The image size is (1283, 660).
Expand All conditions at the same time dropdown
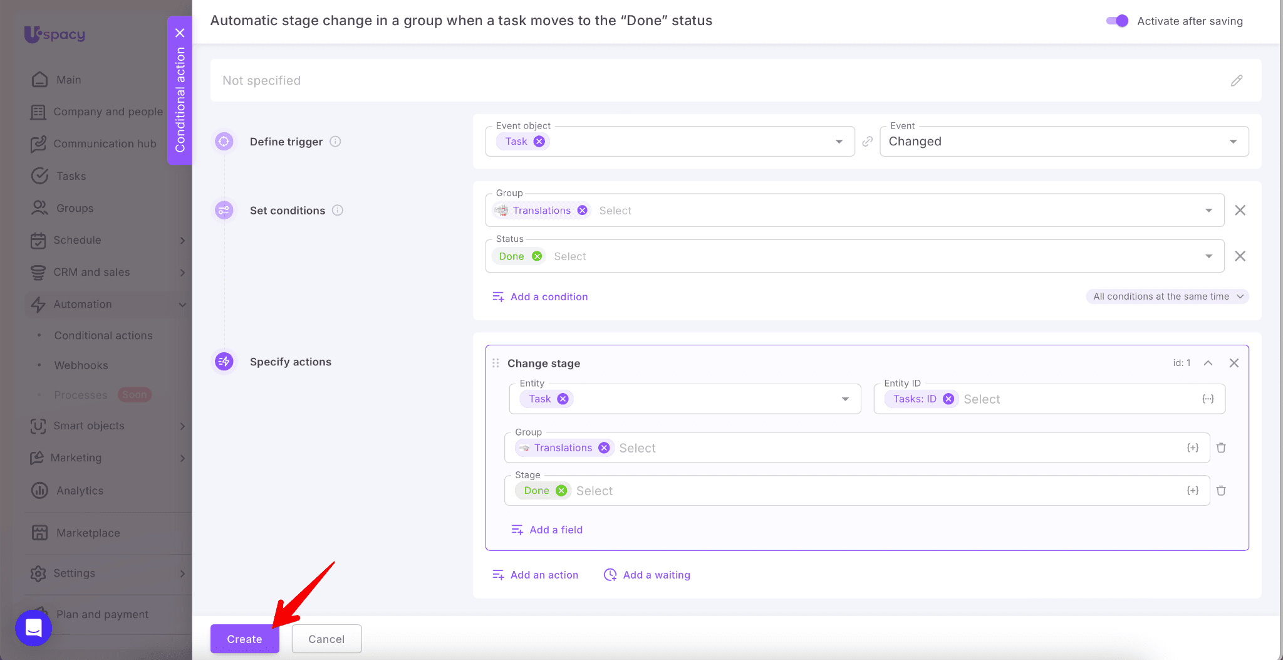(x=1167, y=296)
